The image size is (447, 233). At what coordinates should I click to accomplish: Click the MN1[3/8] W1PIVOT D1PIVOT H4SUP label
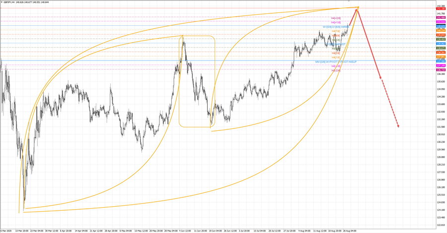pyautogui.click(x=336, y=62)
